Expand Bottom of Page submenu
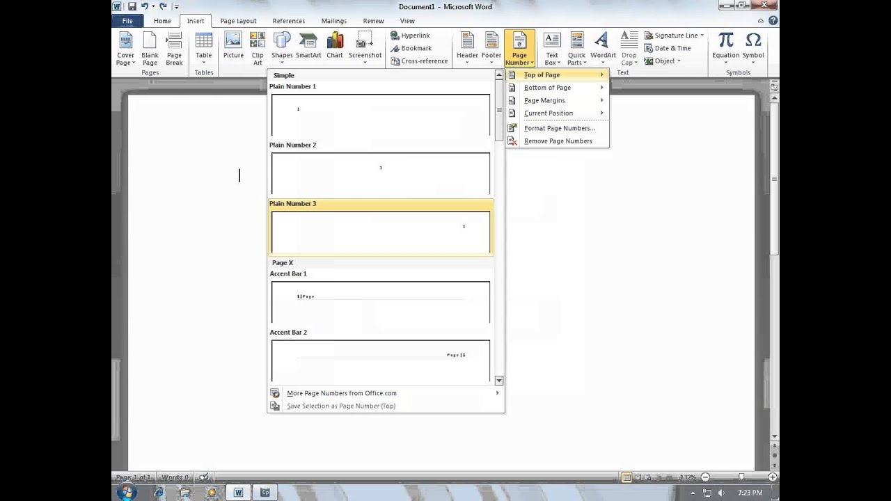 pyautogui.click(x=557, y=88)
